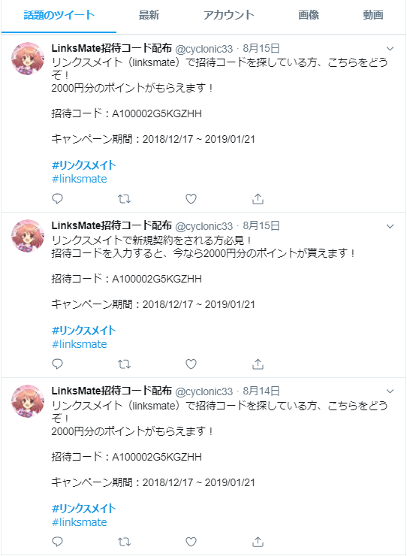The height and width of the screenshot is (556, 407).
Task: Open the @cyclonic33 handle on the 8月14日 tweet
Action: click(203, 391)
